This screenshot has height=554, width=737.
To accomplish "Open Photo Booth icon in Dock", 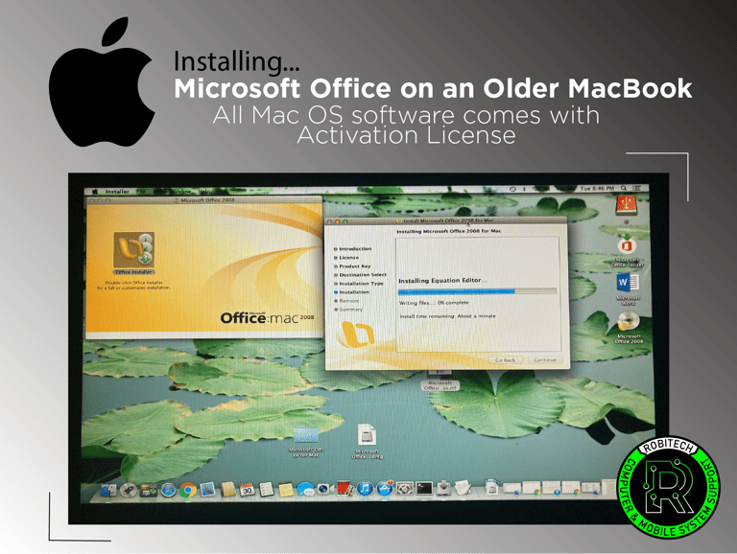I will (345, 489).
